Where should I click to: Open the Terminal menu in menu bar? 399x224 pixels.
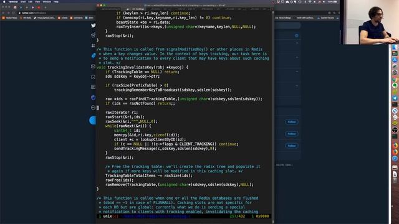(x=13, y=1)
